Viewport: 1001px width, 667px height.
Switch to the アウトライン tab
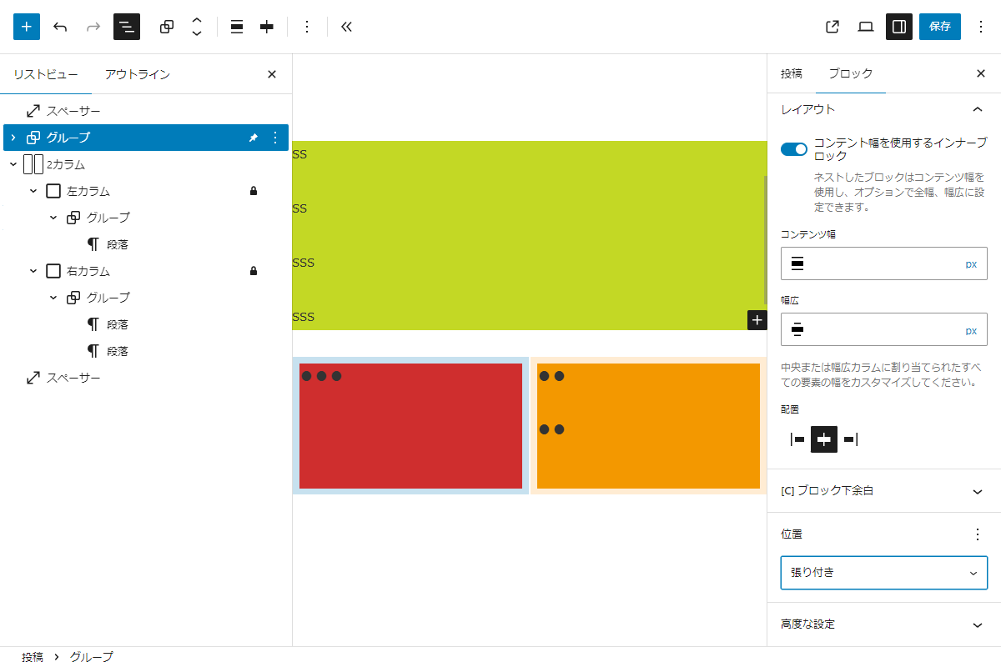click(138, 74)
